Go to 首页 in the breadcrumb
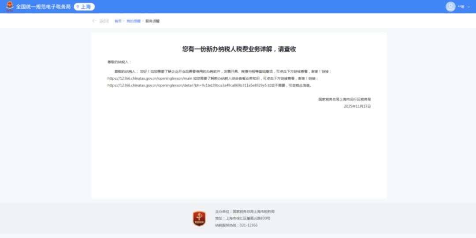 point(118,21)
